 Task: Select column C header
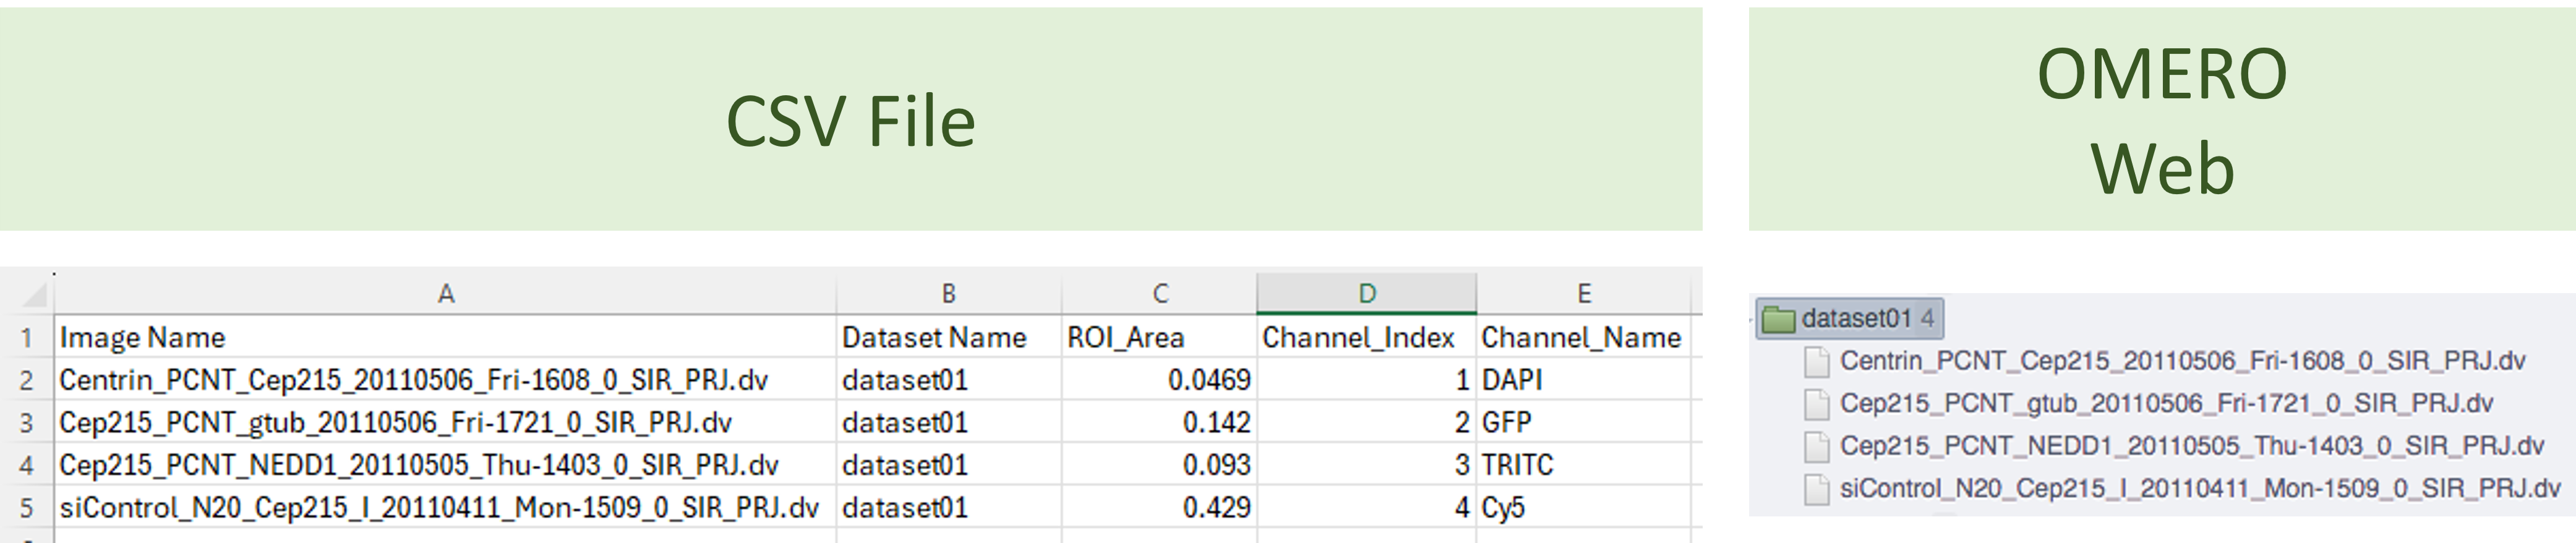1159,294
